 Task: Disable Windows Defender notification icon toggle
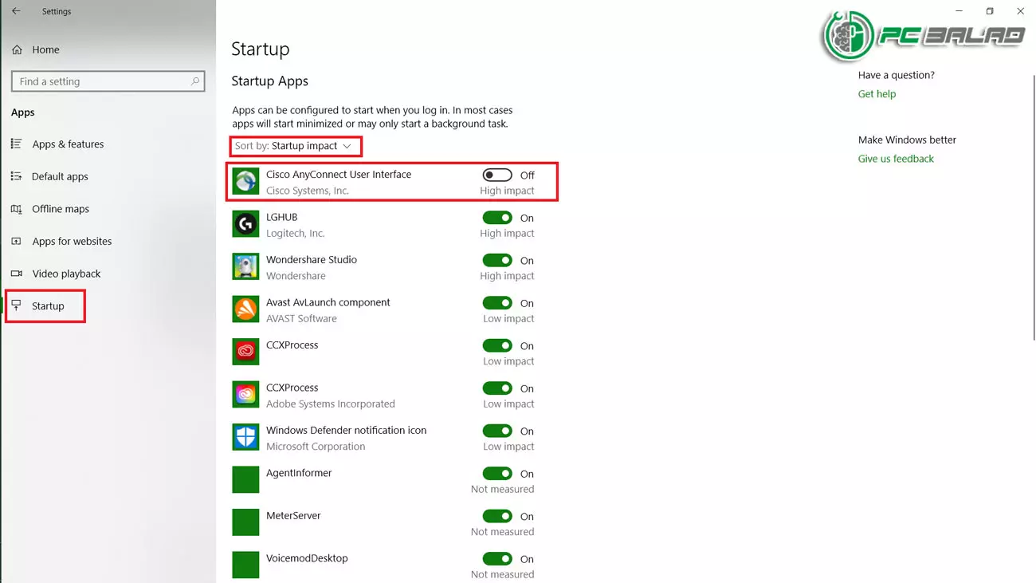(497, 431)
